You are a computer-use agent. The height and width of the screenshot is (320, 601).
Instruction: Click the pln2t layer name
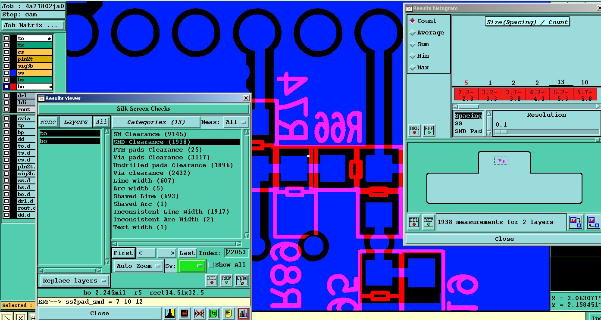coord(34,59)
